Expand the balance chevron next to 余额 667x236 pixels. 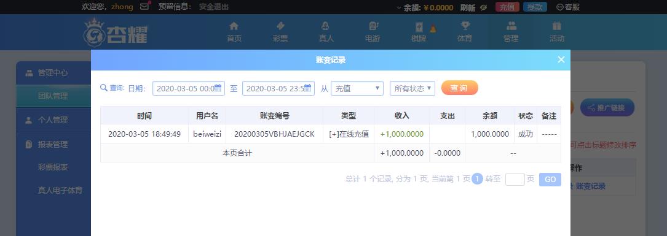pos(398,7)
